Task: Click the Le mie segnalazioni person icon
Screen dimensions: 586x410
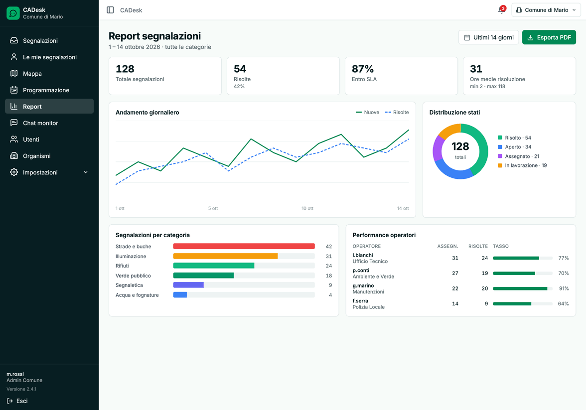Action: [14, 57]
